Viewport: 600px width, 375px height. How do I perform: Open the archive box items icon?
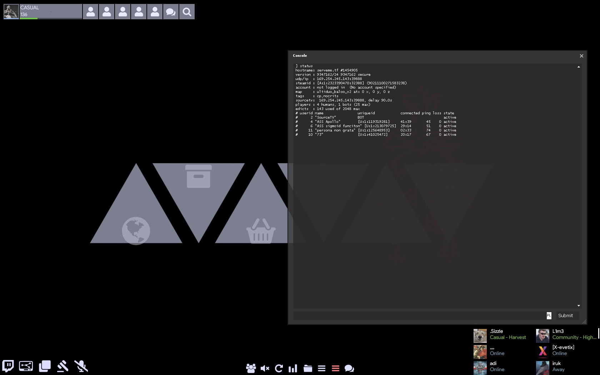pos(199,176)
